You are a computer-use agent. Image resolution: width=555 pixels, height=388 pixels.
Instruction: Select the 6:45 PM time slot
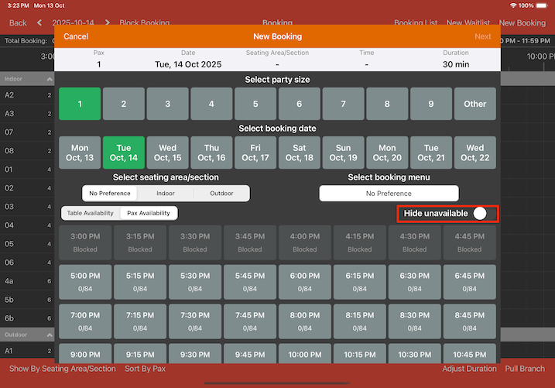(x=469, y=282)
